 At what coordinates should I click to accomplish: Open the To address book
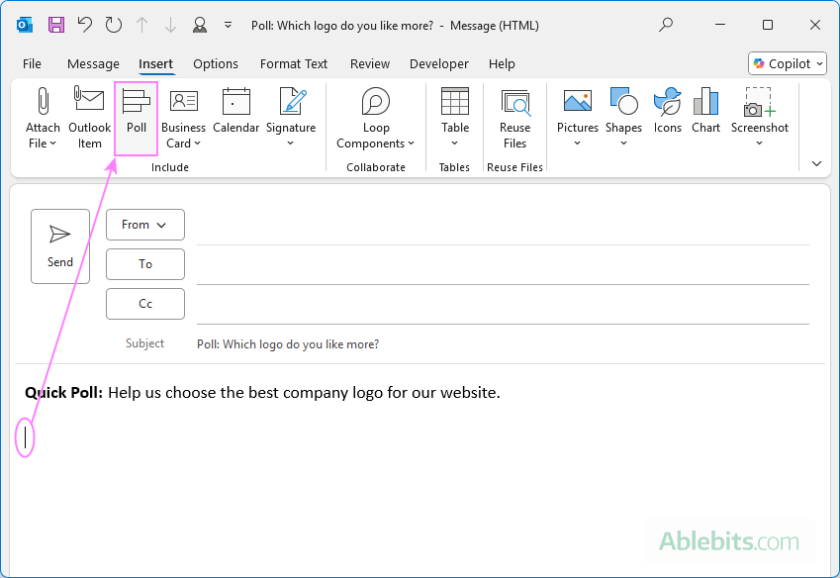point(144,264)
